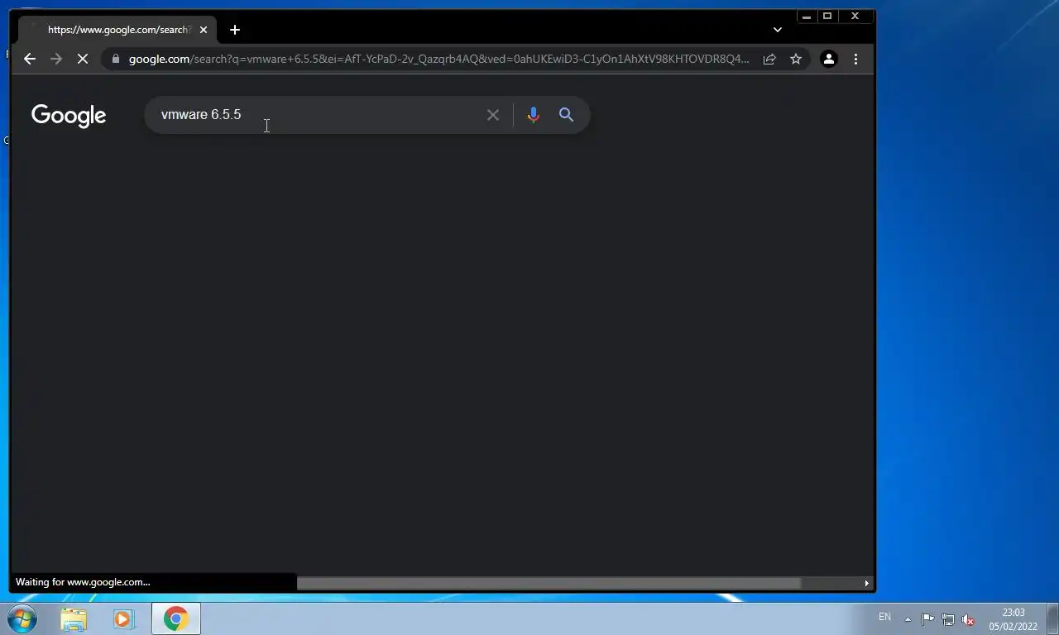
Task: Close the Google search tab
Action: click(x=204, y=30)
